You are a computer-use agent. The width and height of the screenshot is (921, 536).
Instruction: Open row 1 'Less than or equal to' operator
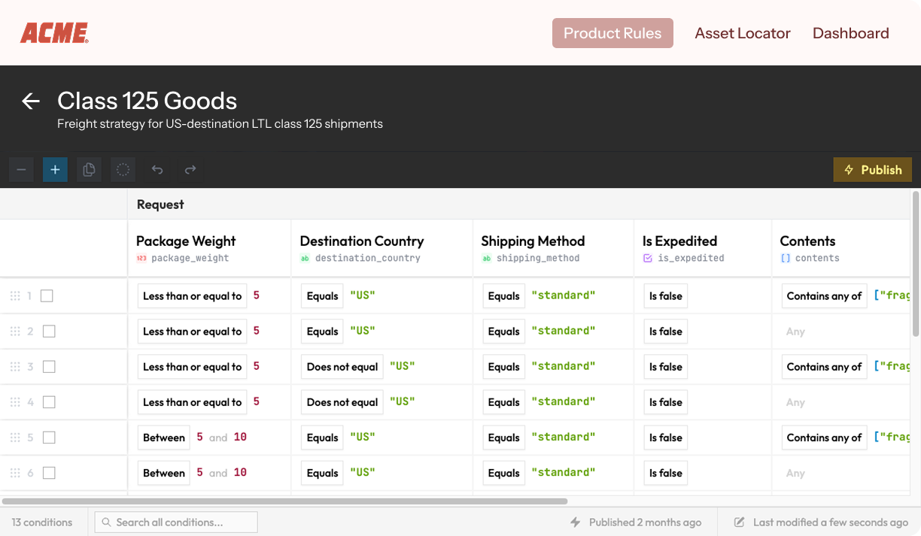(x=192, y=296)
